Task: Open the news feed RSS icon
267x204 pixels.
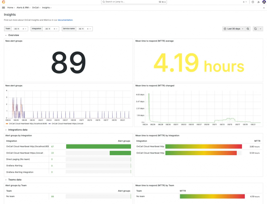Action: 259,2
